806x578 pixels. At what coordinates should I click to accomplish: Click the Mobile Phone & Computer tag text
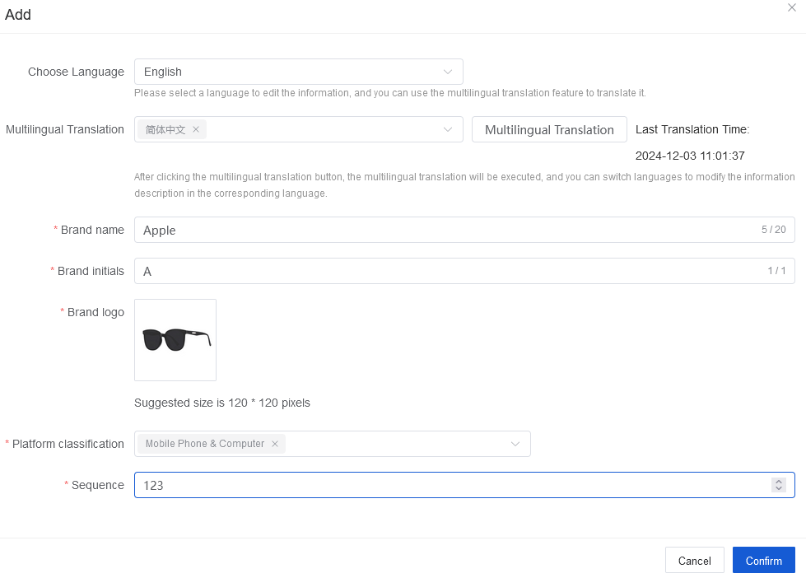point(204,444)
